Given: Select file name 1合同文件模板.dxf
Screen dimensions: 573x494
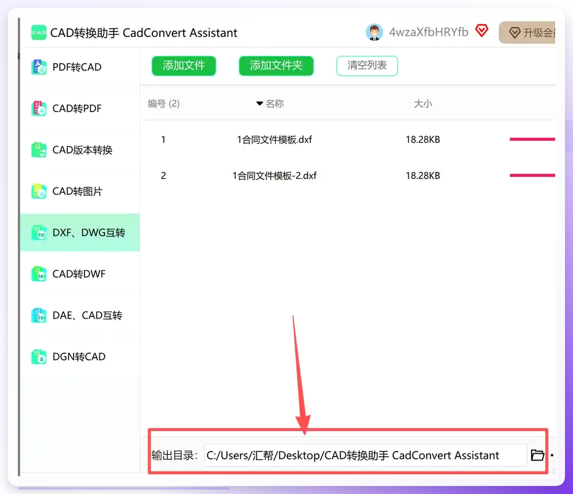Looking at the screenshot, I should [x=275, y=139].
